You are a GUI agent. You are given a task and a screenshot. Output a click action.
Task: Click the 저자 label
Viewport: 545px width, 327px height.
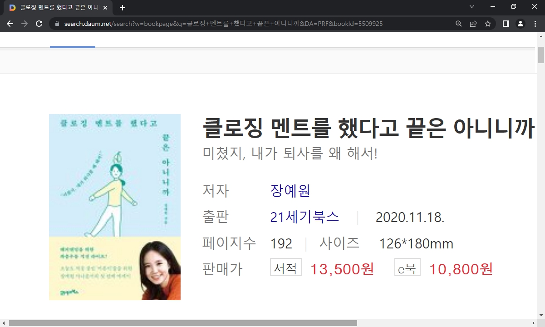(x=216, y=190)
